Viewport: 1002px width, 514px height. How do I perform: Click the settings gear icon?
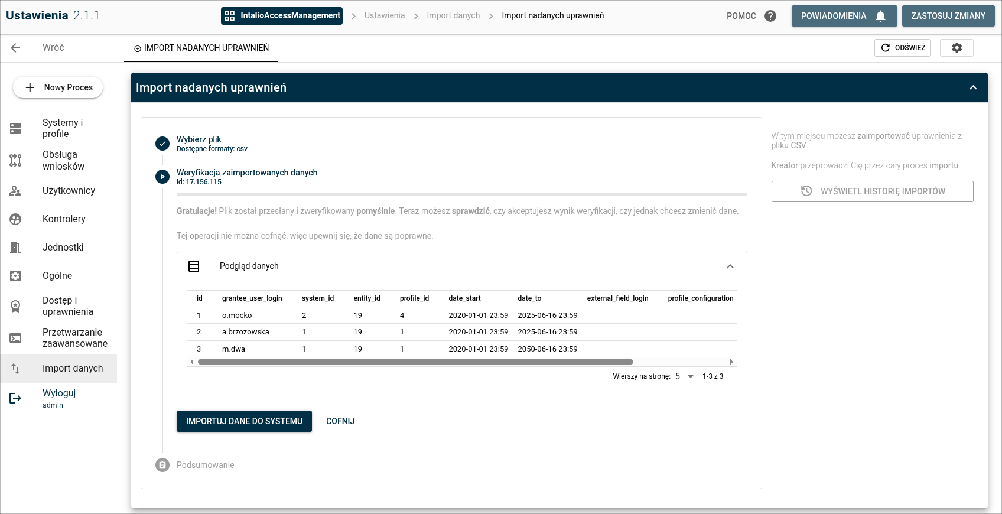957,48
